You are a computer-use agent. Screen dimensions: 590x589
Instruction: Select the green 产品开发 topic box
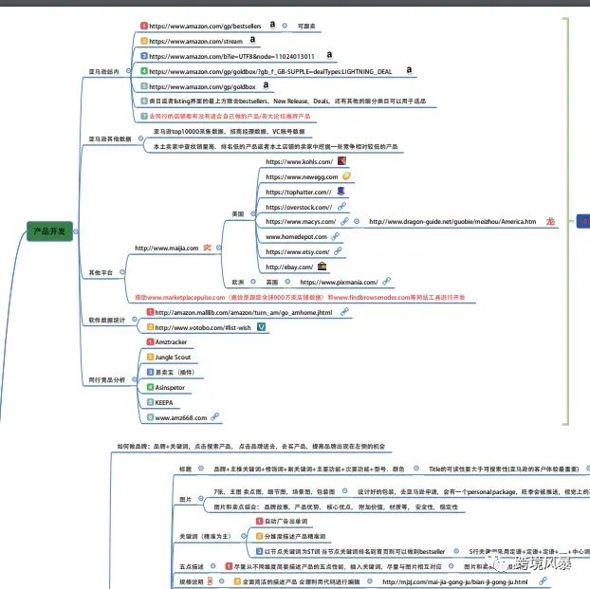49,231
